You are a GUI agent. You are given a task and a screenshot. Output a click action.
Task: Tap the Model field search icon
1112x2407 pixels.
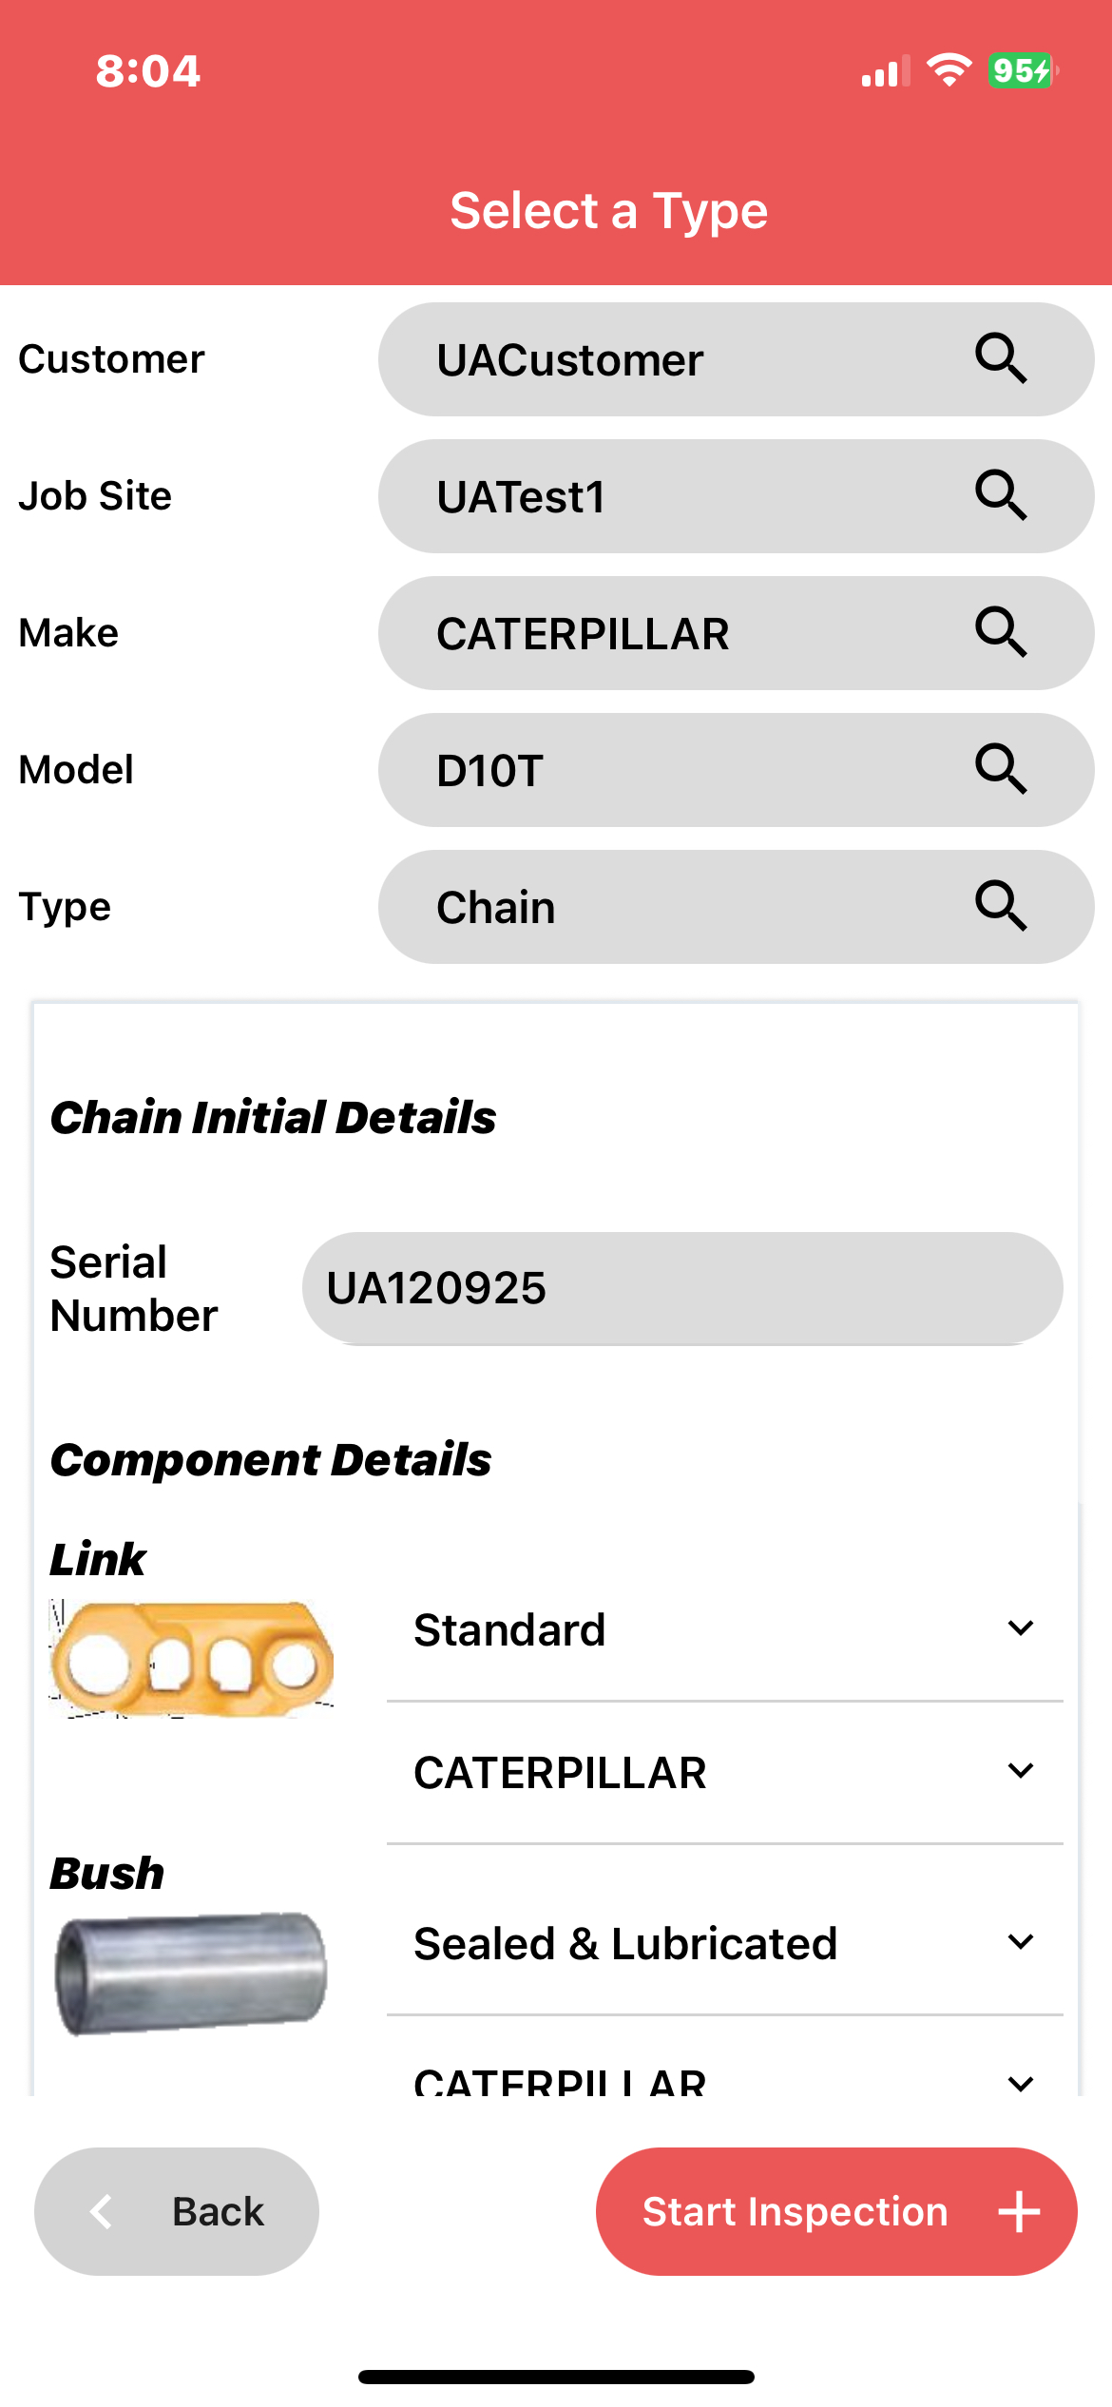coord(1001,769)
